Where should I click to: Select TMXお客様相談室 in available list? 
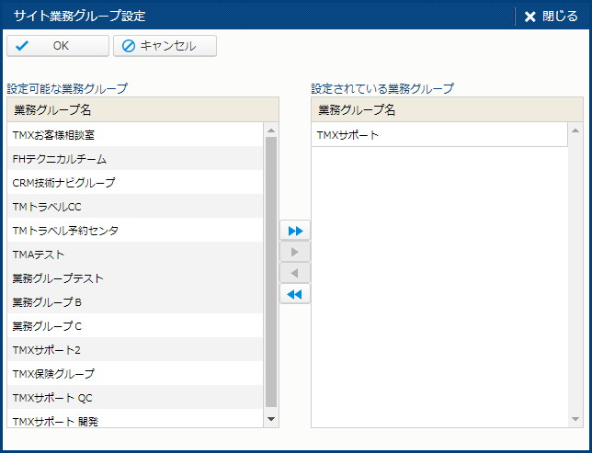134,135
